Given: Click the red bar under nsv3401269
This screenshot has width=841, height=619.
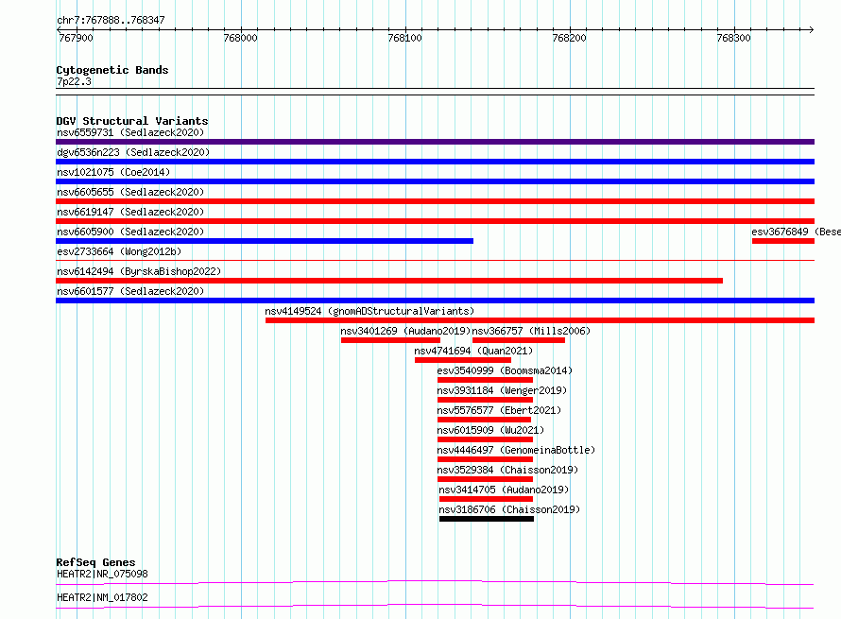Looking at the screenshot, I should 390,340.
